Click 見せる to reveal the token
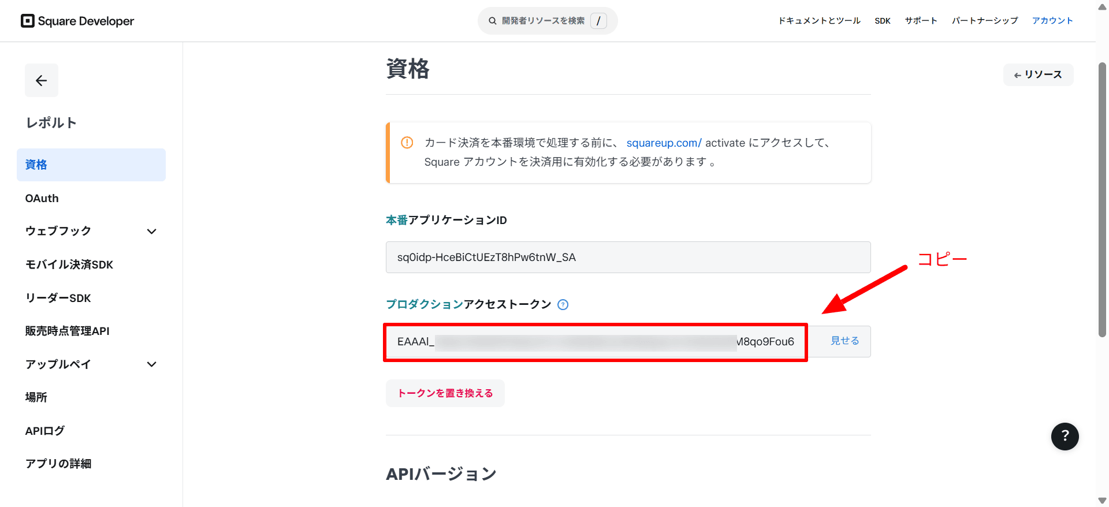 [x=845, y=341]
